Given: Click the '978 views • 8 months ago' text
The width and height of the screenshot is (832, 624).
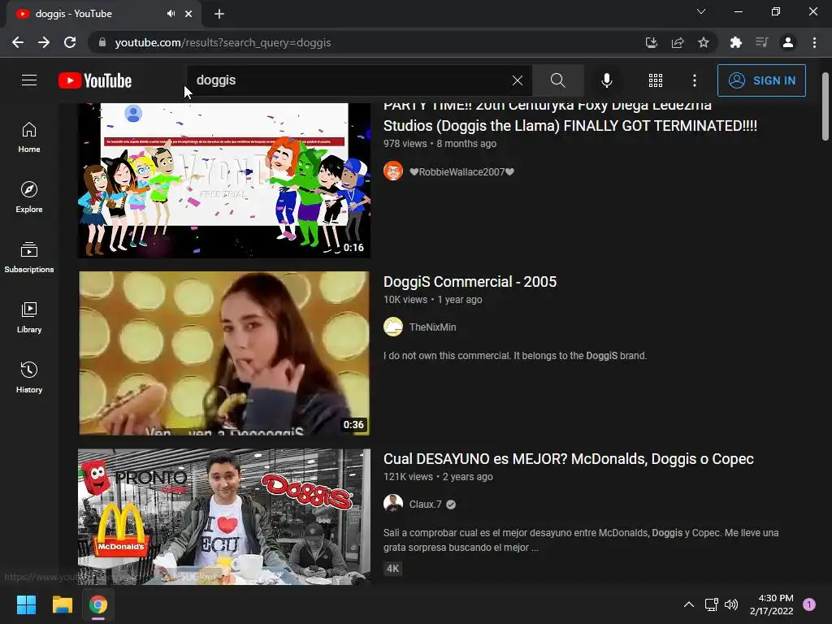Looking at the screenshot, I should [440, 144].
